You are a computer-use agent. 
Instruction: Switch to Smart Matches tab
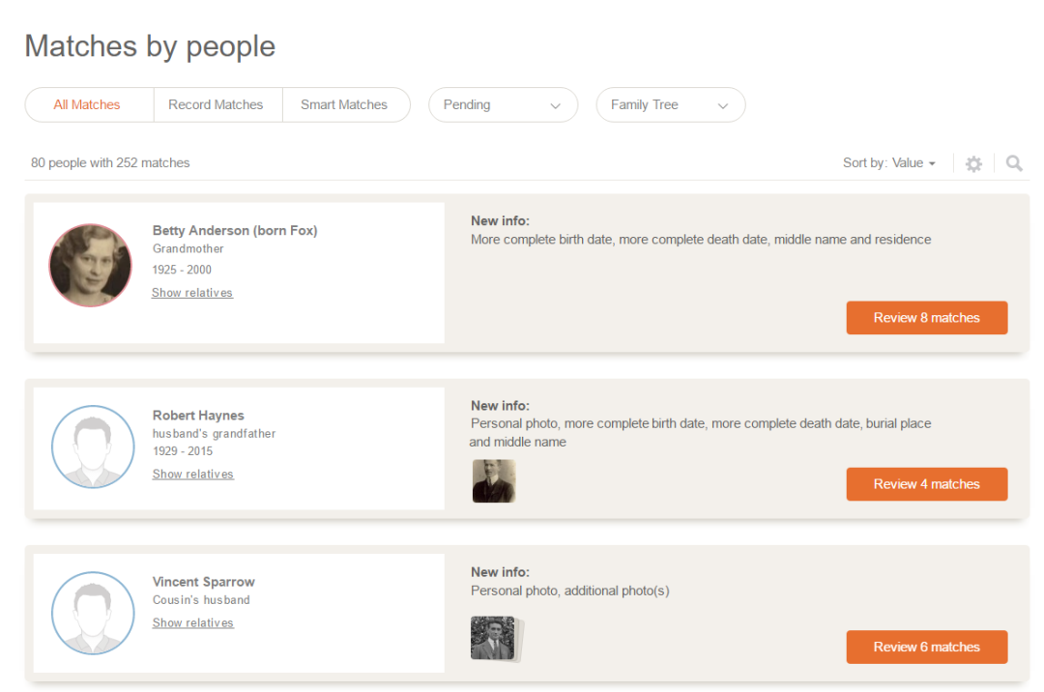344,105
